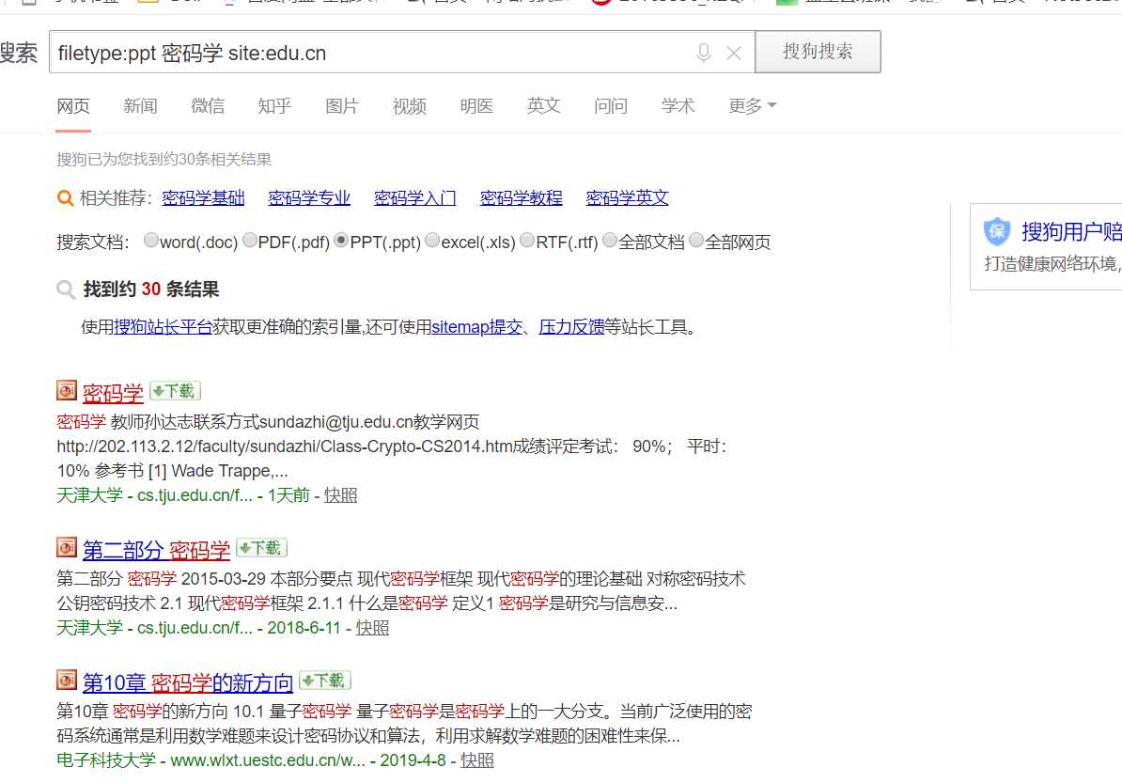Download 第二部分 密码学 via 下载 badge
Viewport: 1122px width, 783px height.
(262, 548)
